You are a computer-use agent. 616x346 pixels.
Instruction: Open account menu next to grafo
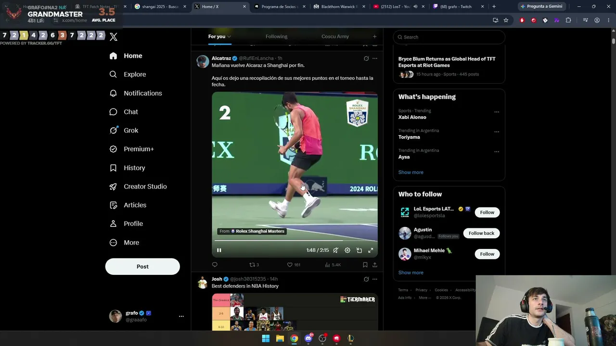click(181, 316)
